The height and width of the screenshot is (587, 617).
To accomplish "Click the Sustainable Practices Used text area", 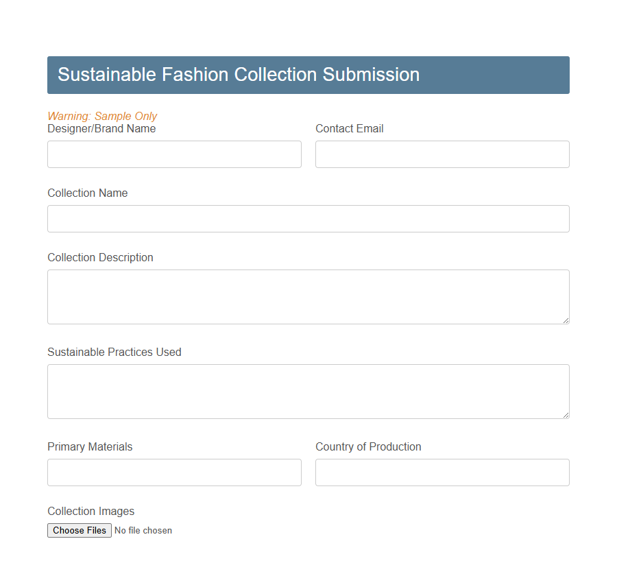I will (308, 390).
